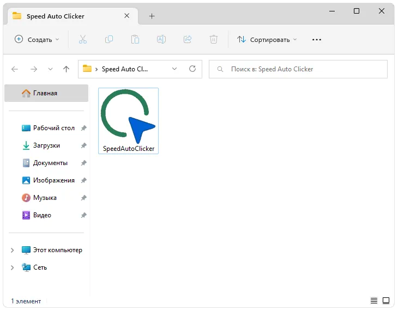Expand address bar history dropdown
This screenshot has height=311, width=398.
click(x=174, y=69)
